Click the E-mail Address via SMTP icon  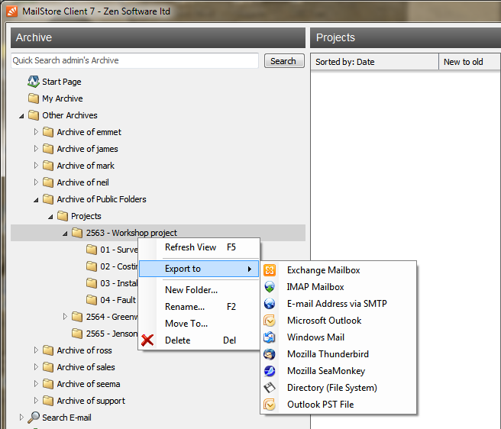point(270,304)
